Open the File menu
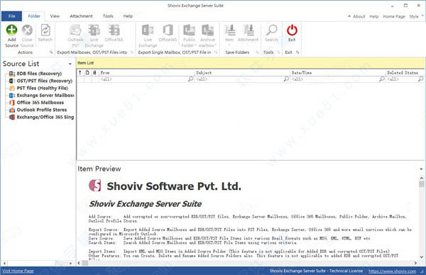Image resolution: width=426 pixels, height=275 pixels. tap(11, 16)
